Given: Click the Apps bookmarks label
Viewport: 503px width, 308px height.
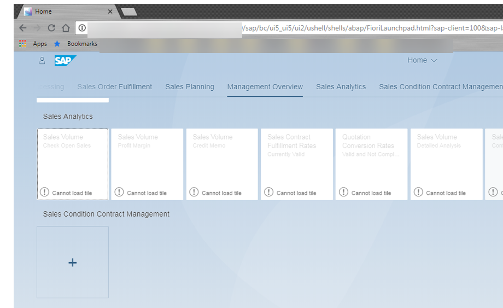Looking at the screenshot, I should 40,44.
